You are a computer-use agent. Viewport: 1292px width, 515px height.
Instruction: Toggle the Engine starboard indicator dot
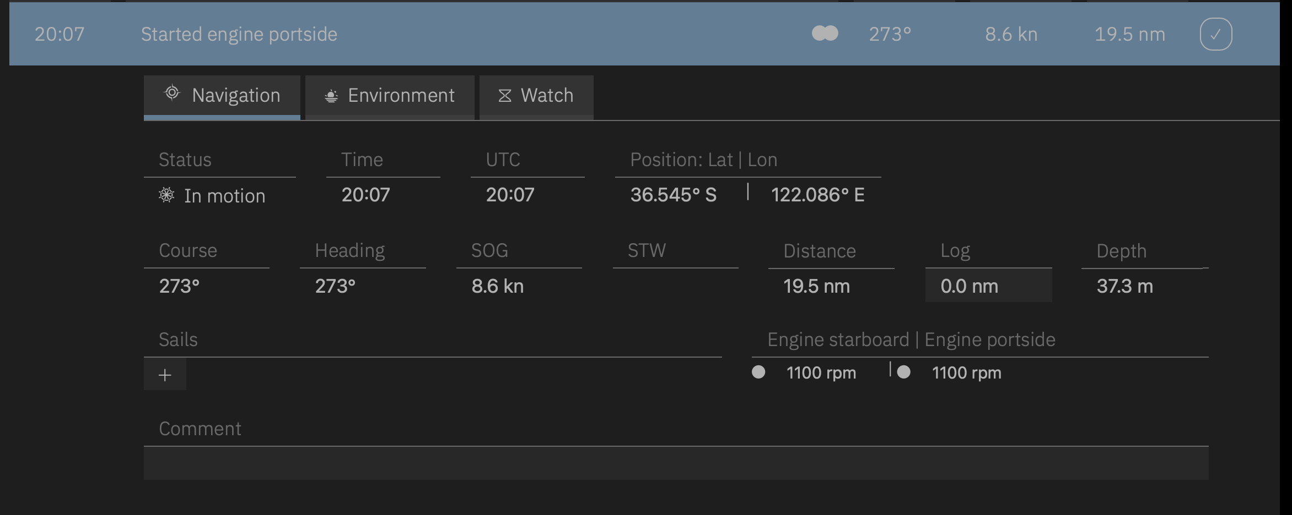click(758, 372)
